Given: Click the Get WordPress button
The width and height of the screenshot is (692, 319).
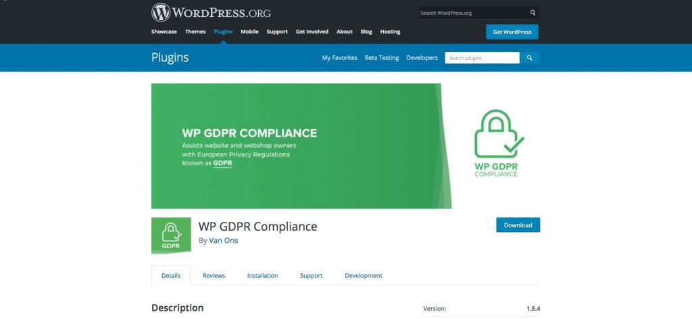Looking at the screenshot, I should click(512, 32).
